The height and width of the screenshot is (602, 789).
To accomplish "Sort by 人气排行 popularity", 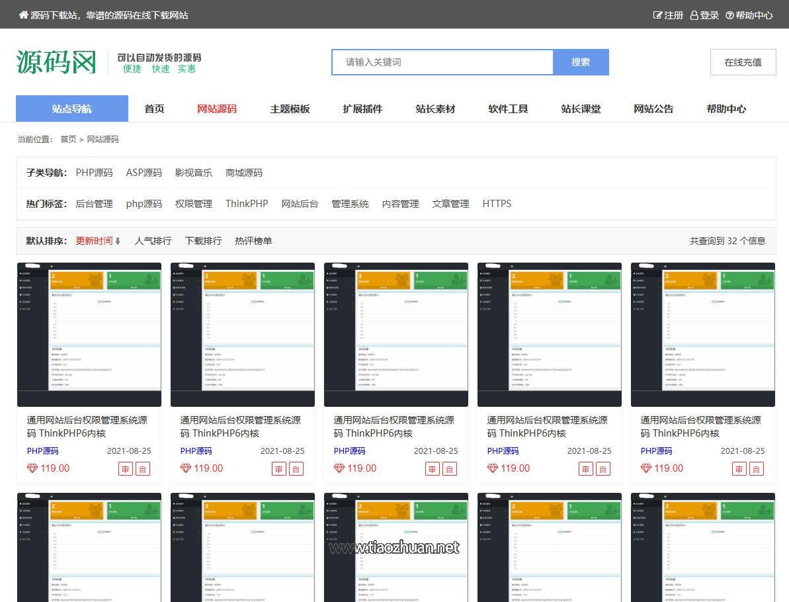I will pos(153,241).
